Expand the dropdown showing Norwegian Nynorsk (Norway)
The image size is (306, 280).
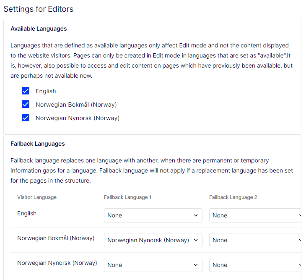coord(153,240)
